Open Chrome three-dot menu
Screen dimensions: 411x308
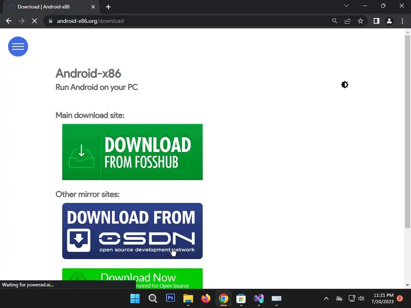tap(402, 21)
